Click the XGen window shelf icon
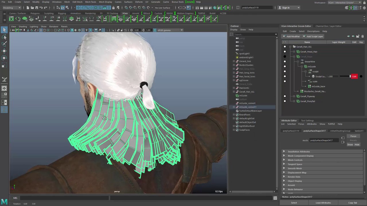The image size is (367, 206). (x=11, y=19)
